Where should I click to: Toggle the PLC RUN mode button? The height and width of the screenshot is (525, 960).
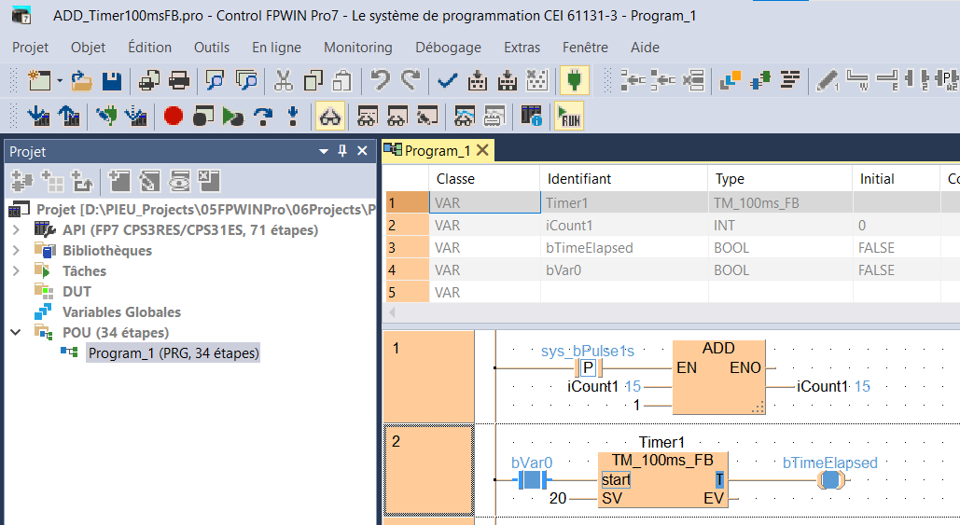[x=568, y=117]
